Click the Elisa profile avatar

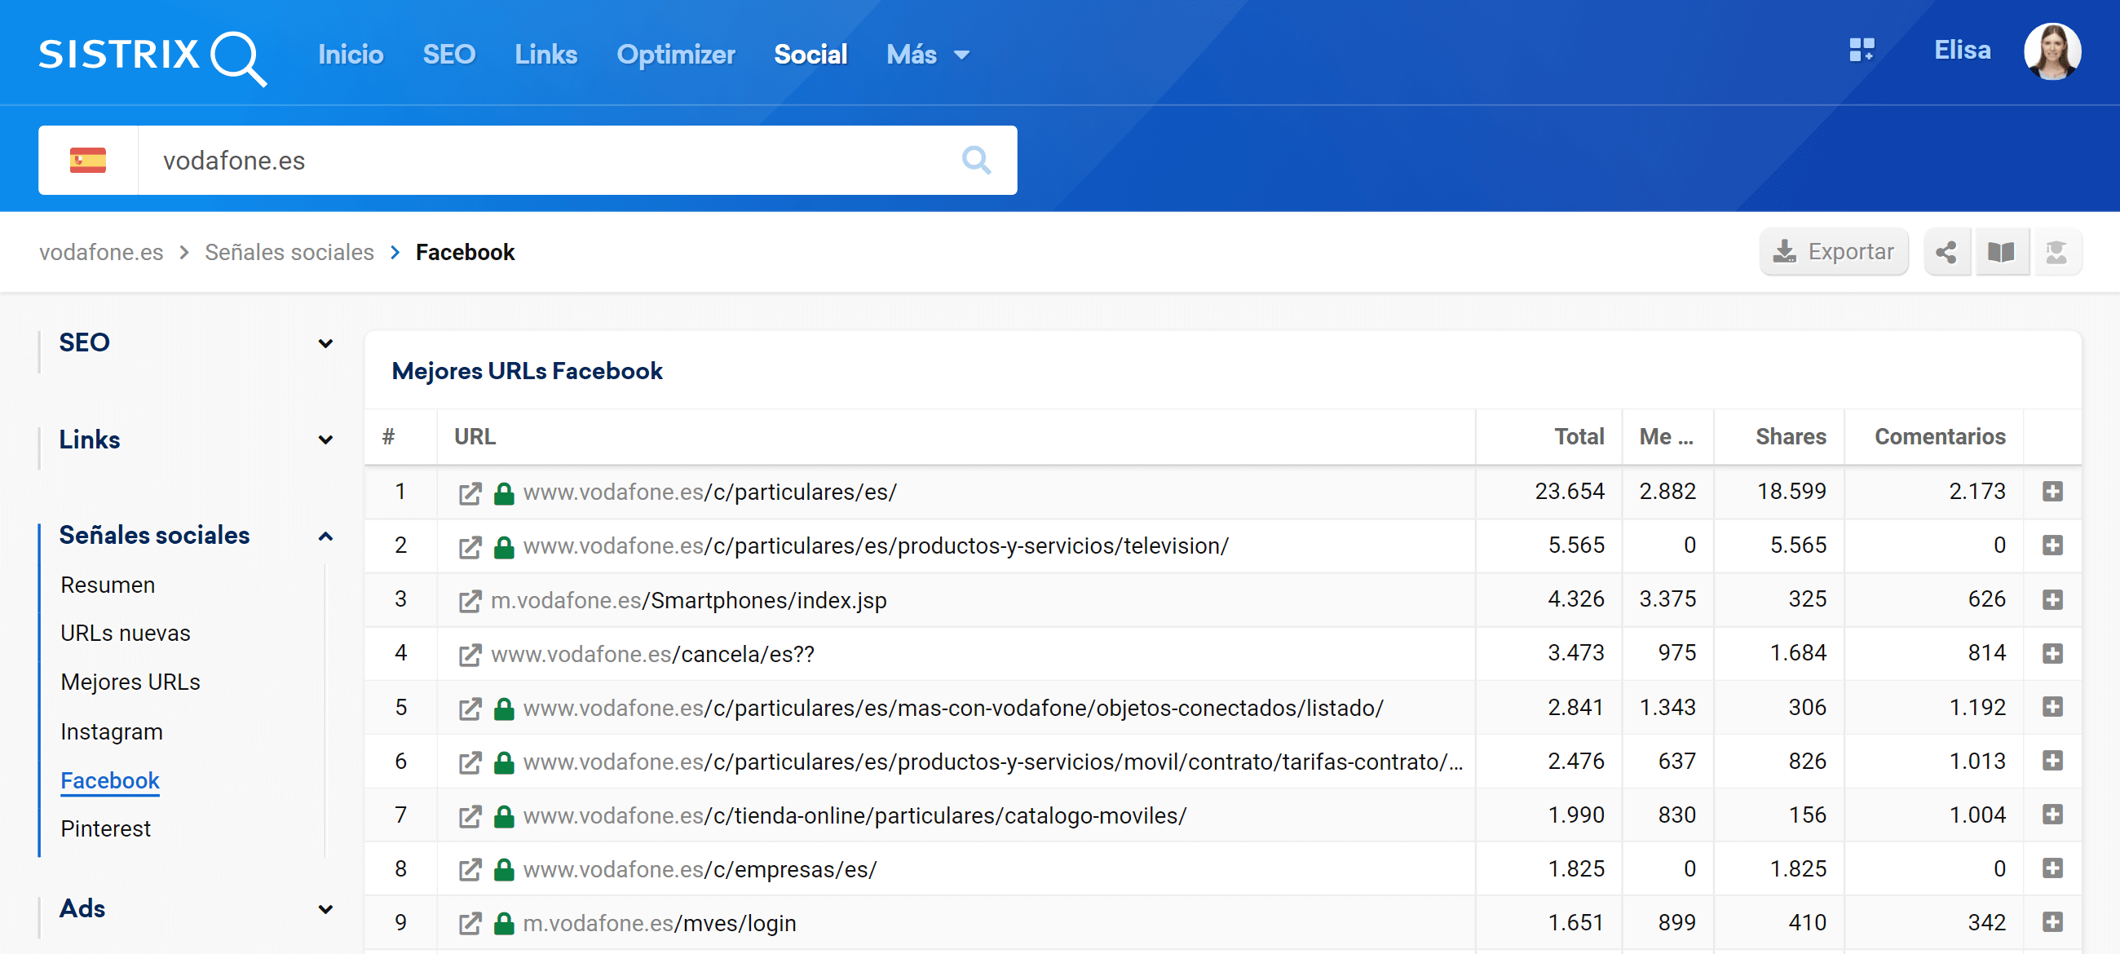[2052, 51]
